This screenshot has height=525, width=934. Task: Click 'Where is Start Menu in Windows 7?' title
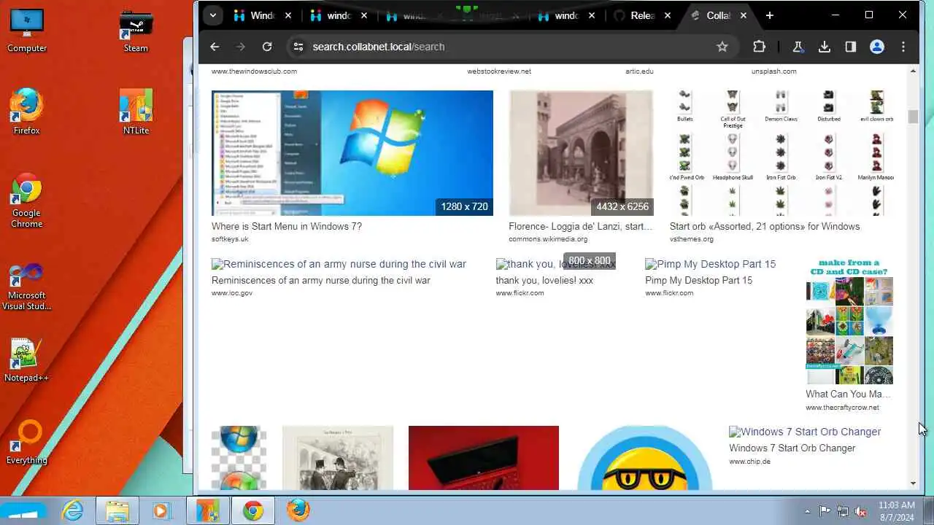click(287, 226)
